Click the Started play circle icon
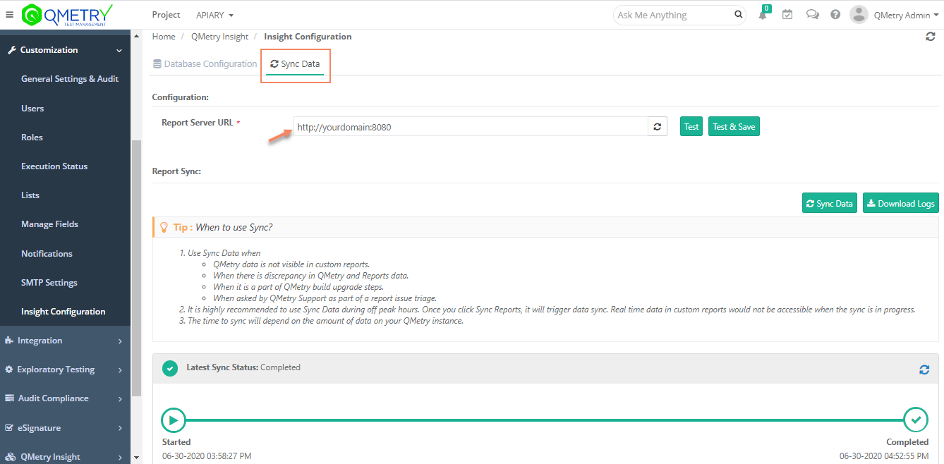Screen dimensions: 944x464 pos(174,420)
